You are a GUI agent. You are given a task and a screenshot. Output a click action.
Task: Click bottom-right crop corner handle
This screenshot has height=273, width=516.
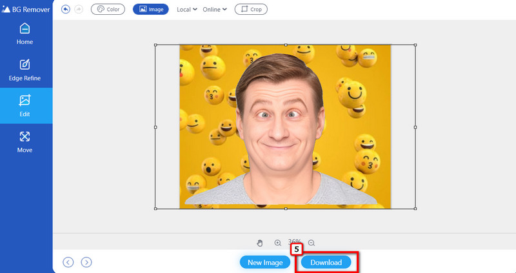[415, 208]
